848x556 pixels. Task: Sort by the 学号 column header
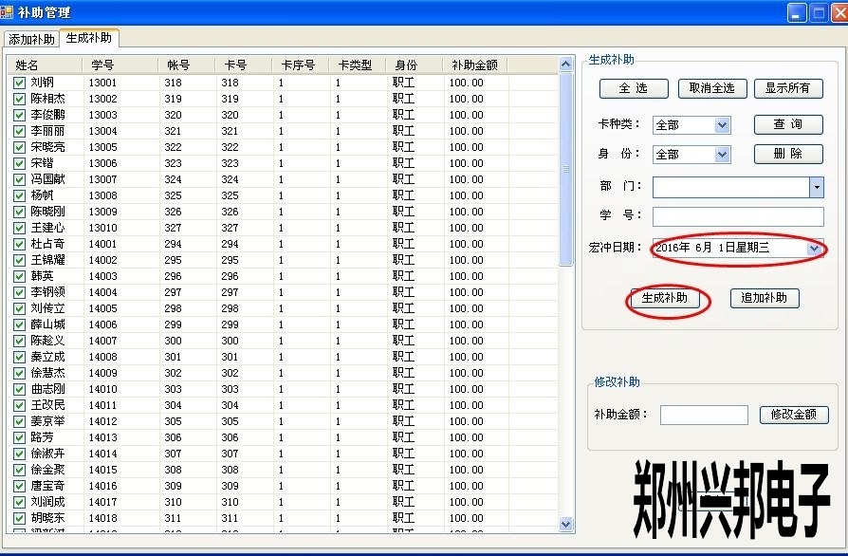[121, 65]
